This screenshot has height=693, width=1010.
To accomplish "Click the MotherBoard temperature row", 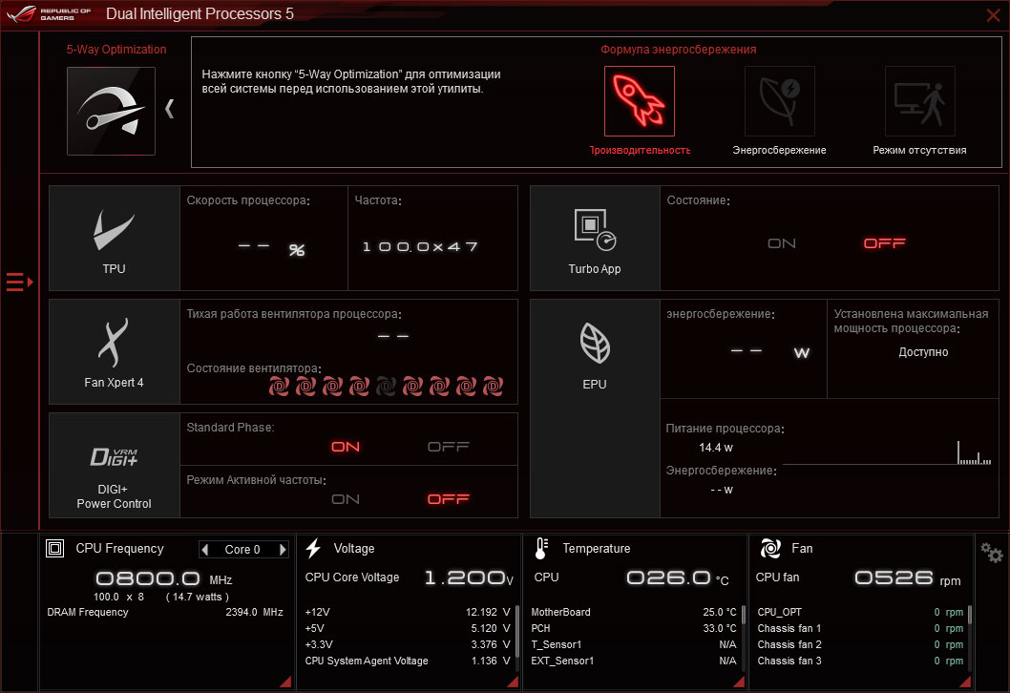I will click(x=634, y=612).
